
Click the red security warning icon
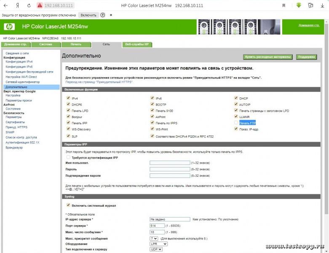click(x=40, y=5)
